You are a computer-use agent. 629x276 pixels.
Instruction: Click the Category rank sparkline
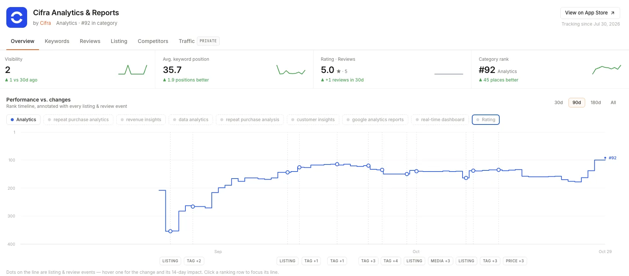[x=607, y=69]
